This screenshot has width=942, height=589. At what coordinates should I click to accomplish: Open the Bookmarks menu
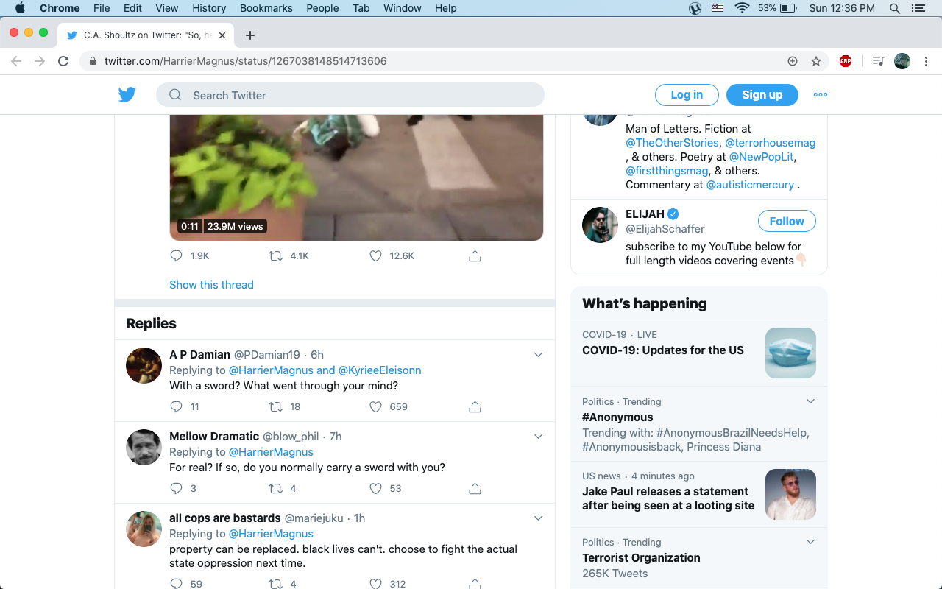(266, 8)
